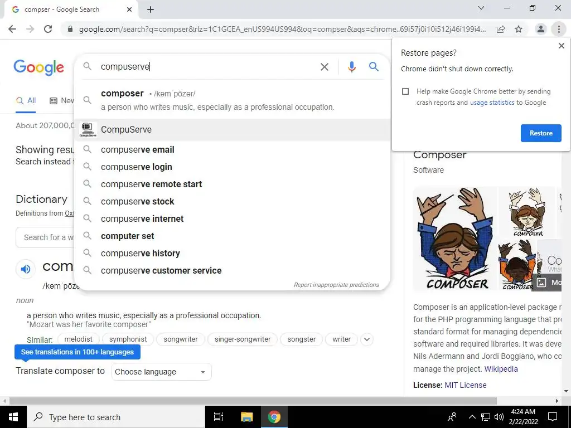This screenshot has width=571, height=428.
Task: Select the CompuServe suggestion with logo
Action: pyautogui.click(x=232, y=129)
